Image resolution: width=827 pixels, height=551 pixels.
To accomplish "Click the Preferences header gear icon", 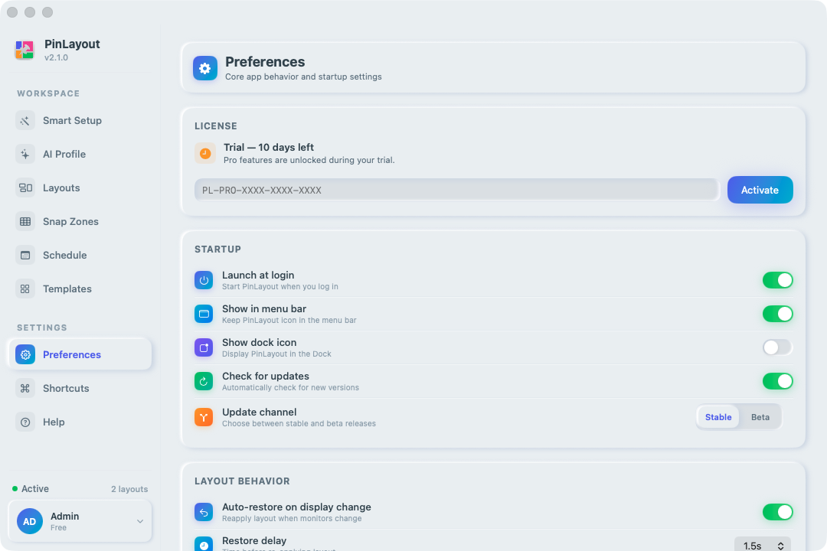I will [204, 68].
